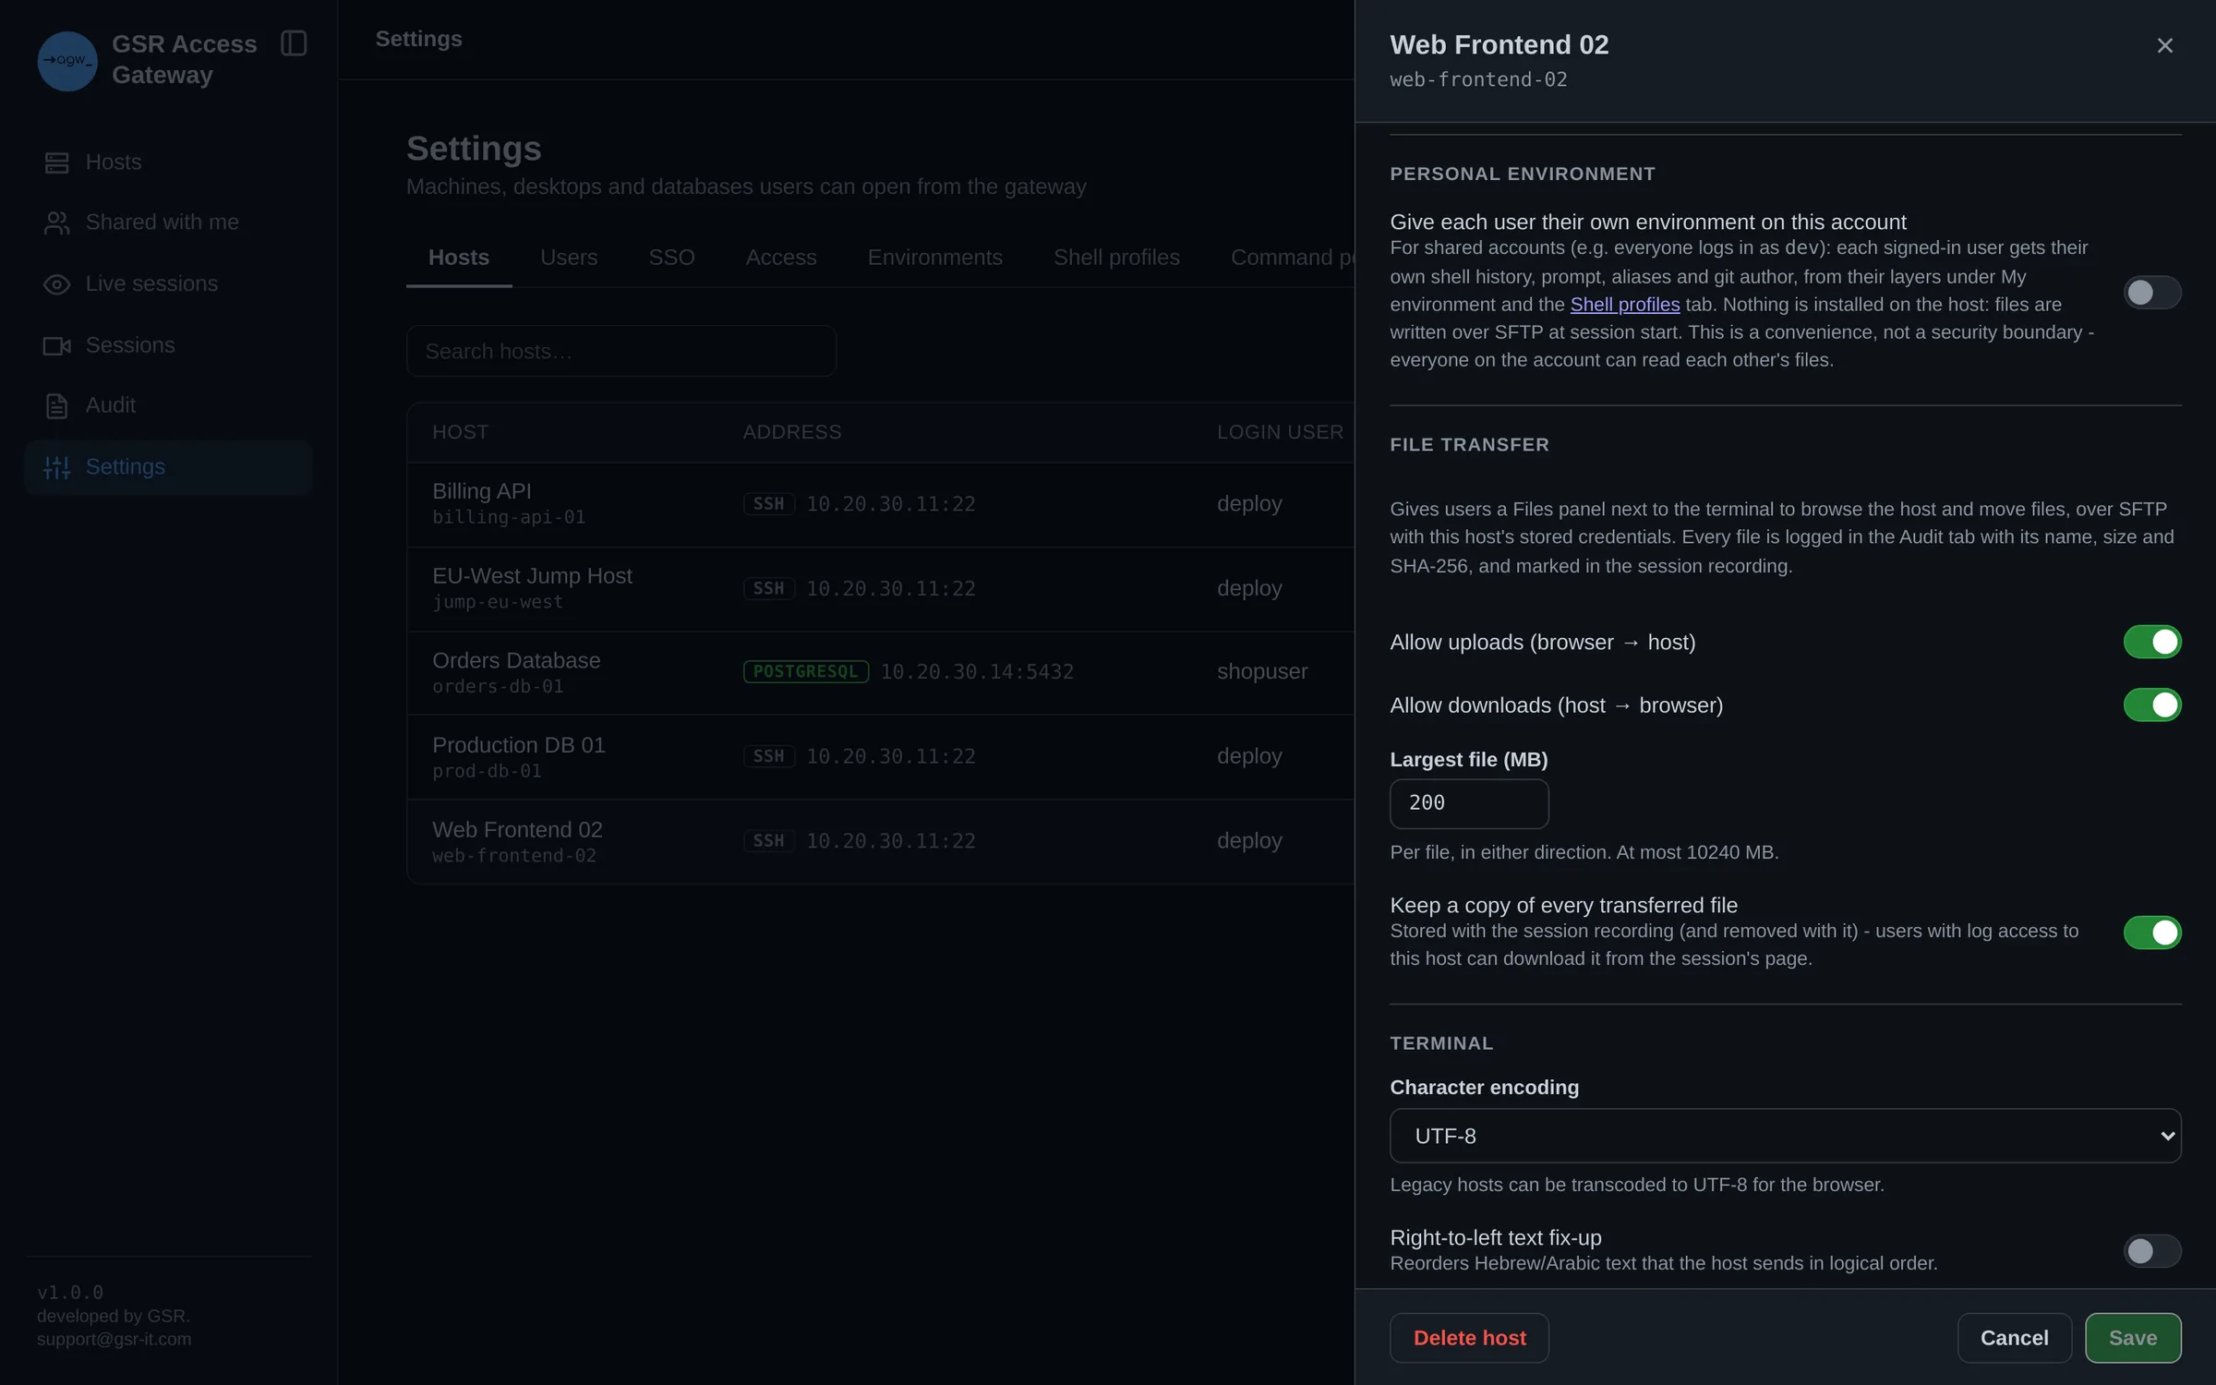Toggle Allow uploads browser to host
The height and width of the screenshot is (1385, 2216).
[x=2151, y=642]
